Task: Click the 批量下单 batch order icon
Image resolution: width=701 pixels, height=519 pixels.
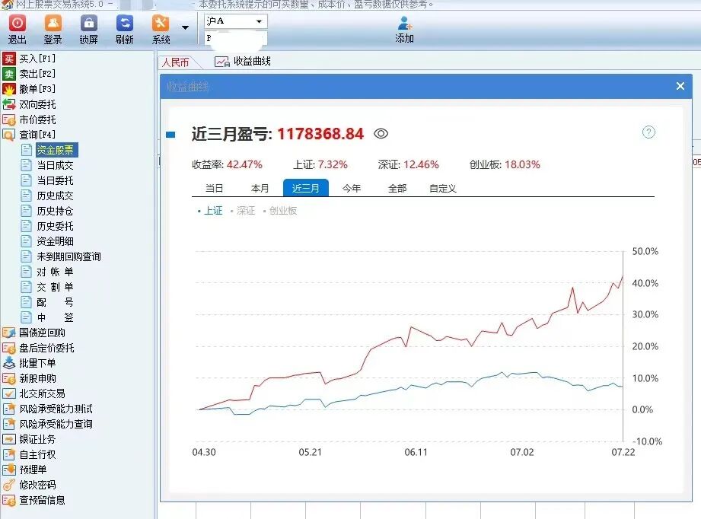Action: (9, 363)
